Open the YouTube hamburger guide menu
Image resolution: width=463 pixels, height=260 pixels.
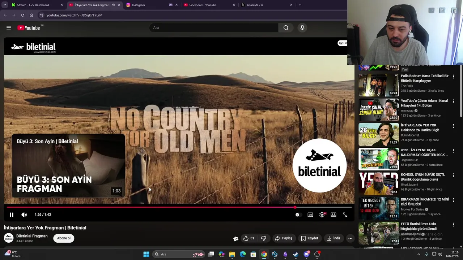pyautogui.click(x=9, y=28)
